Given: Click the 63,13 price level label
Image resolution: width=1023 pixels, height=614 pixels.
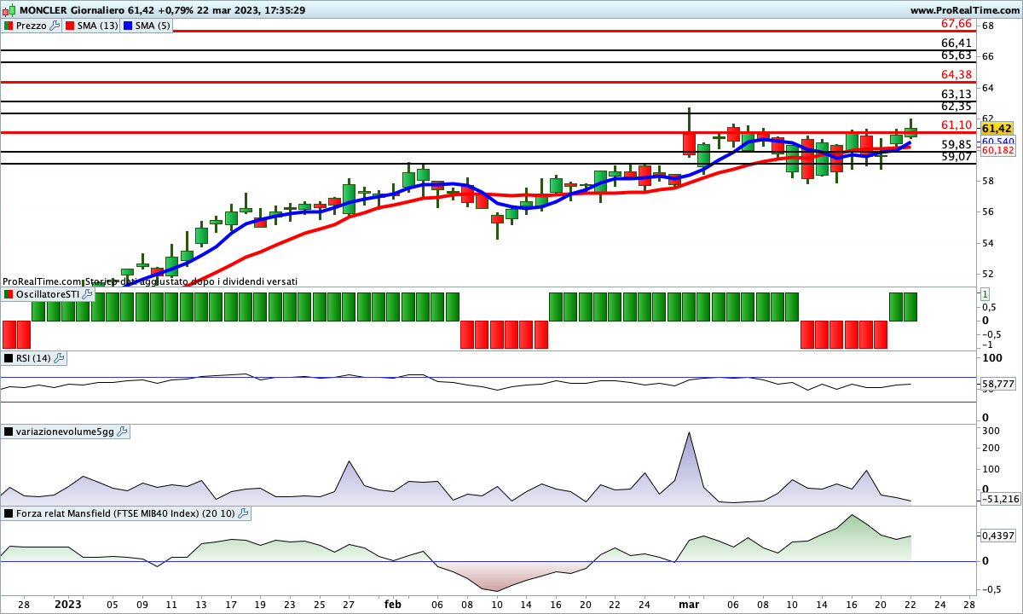Looking at the screenshot, I should (957, 94).
